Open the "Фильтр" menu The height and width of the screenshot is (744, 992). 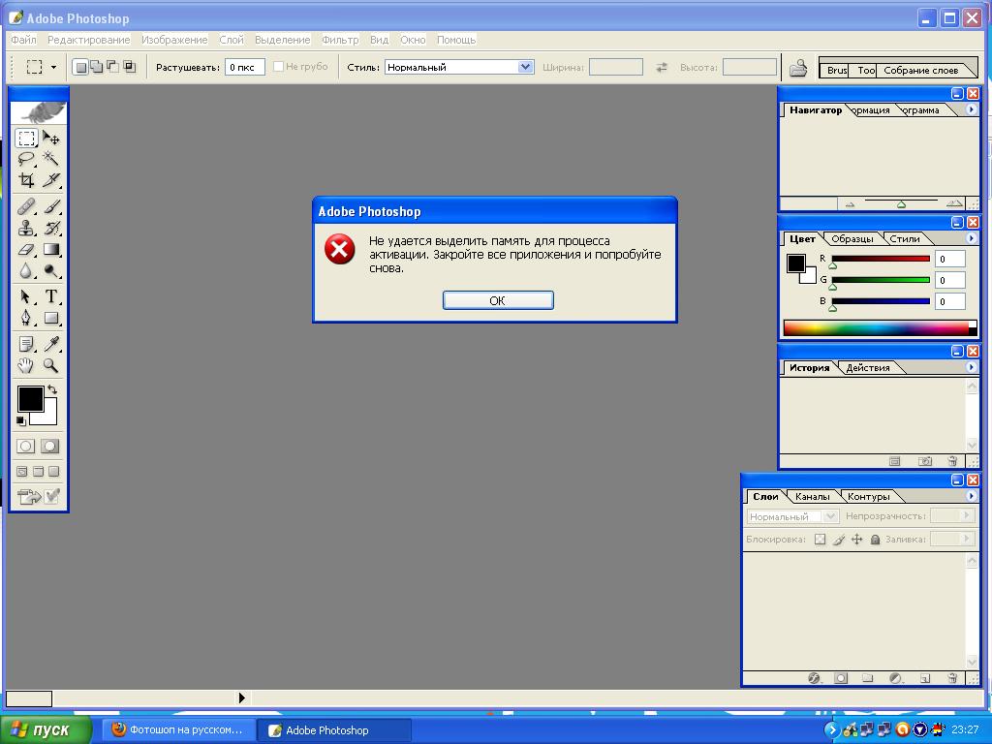click(340, 40)
